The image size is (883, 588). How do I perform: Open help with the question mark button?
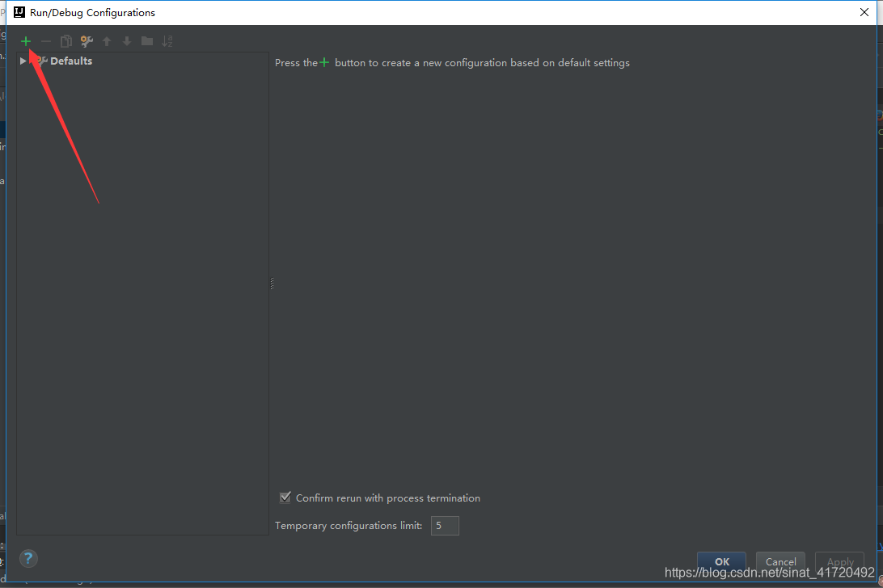pyautogui.click(x=28, y=558)
